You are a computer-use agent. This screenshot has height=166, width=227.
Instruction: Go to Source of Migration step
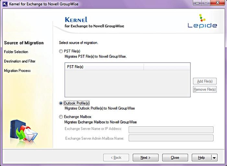24,43
